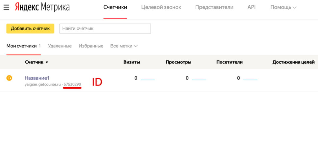The image size is (318, 157).
Task: Open the Название1 counter link
Action: coord(37,78)
